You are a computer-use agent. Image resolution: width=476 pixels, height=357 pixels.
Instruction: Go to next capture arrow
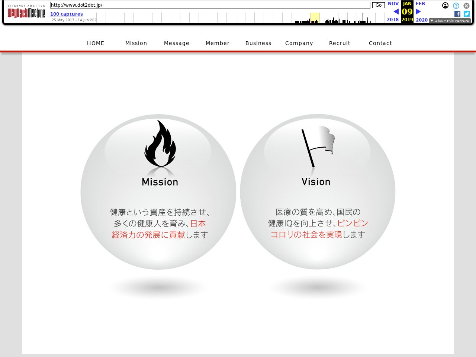coord(418,12)
